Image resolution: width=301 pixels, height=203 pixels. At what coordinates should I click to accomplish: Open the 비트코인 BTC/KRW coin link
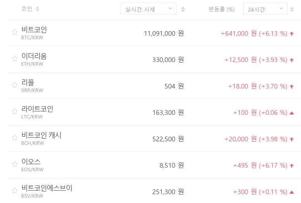tap(34, 29)
